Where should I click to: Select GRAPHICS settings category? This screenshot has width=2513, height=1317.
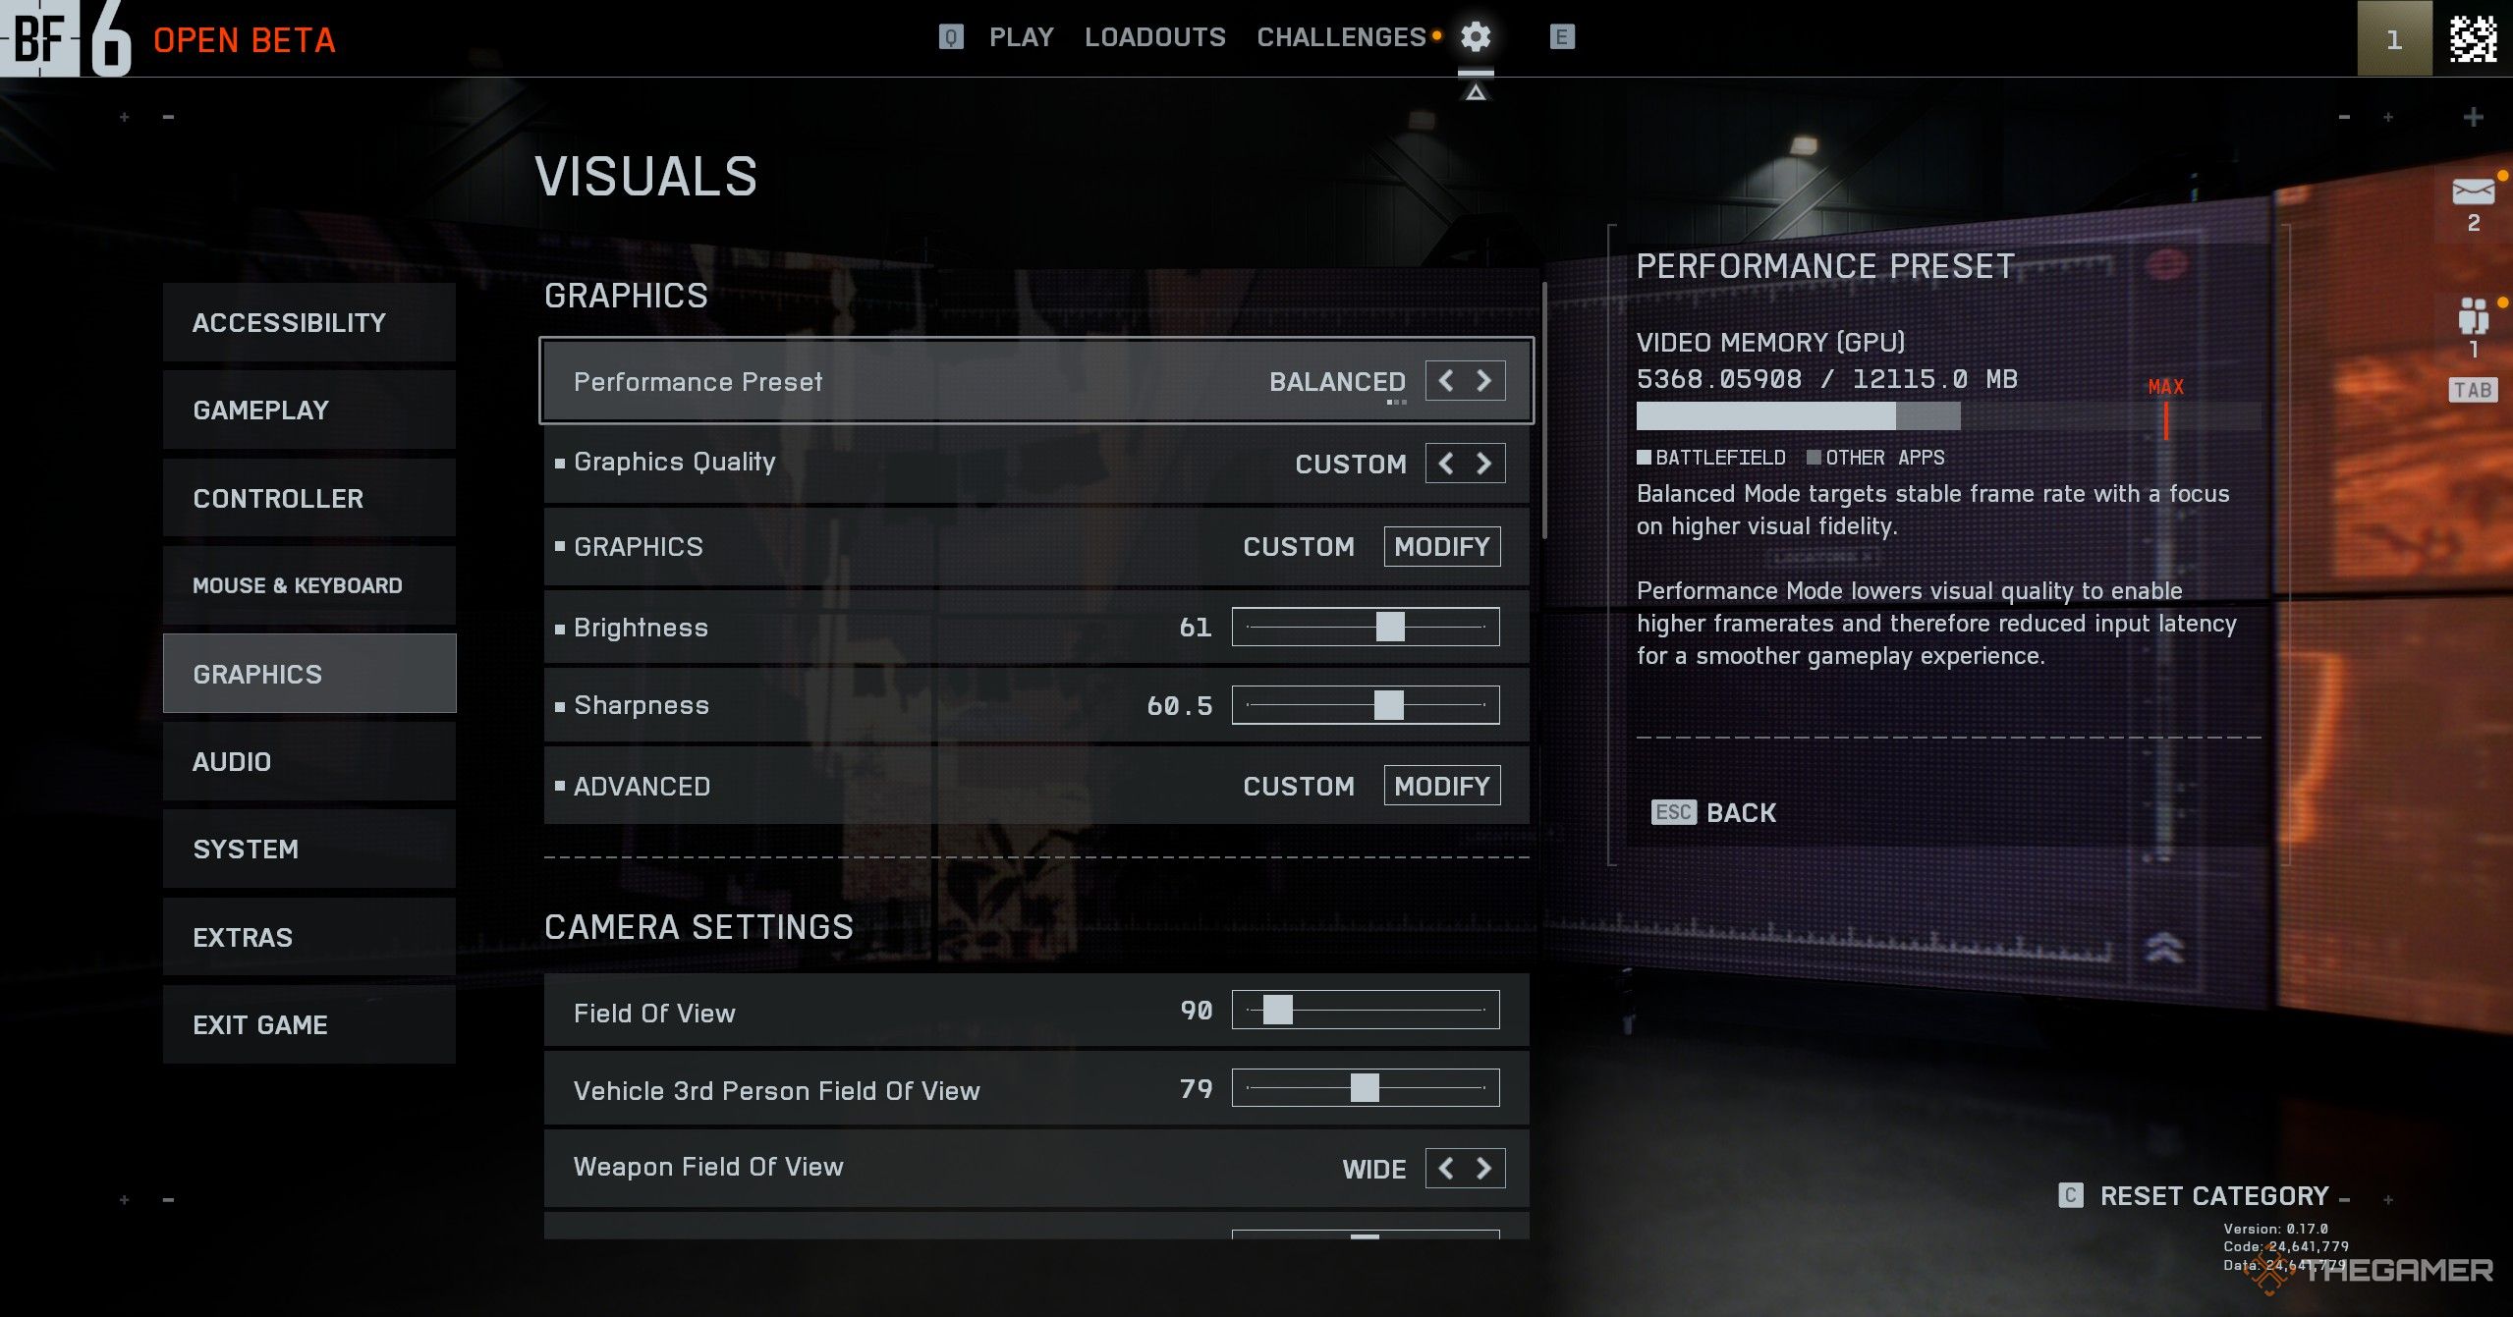(x=309, y=674)
